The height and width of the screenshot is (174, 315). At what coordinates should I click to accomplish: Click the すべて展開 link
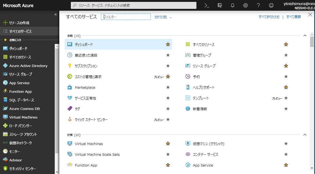[x=293, y=17]
